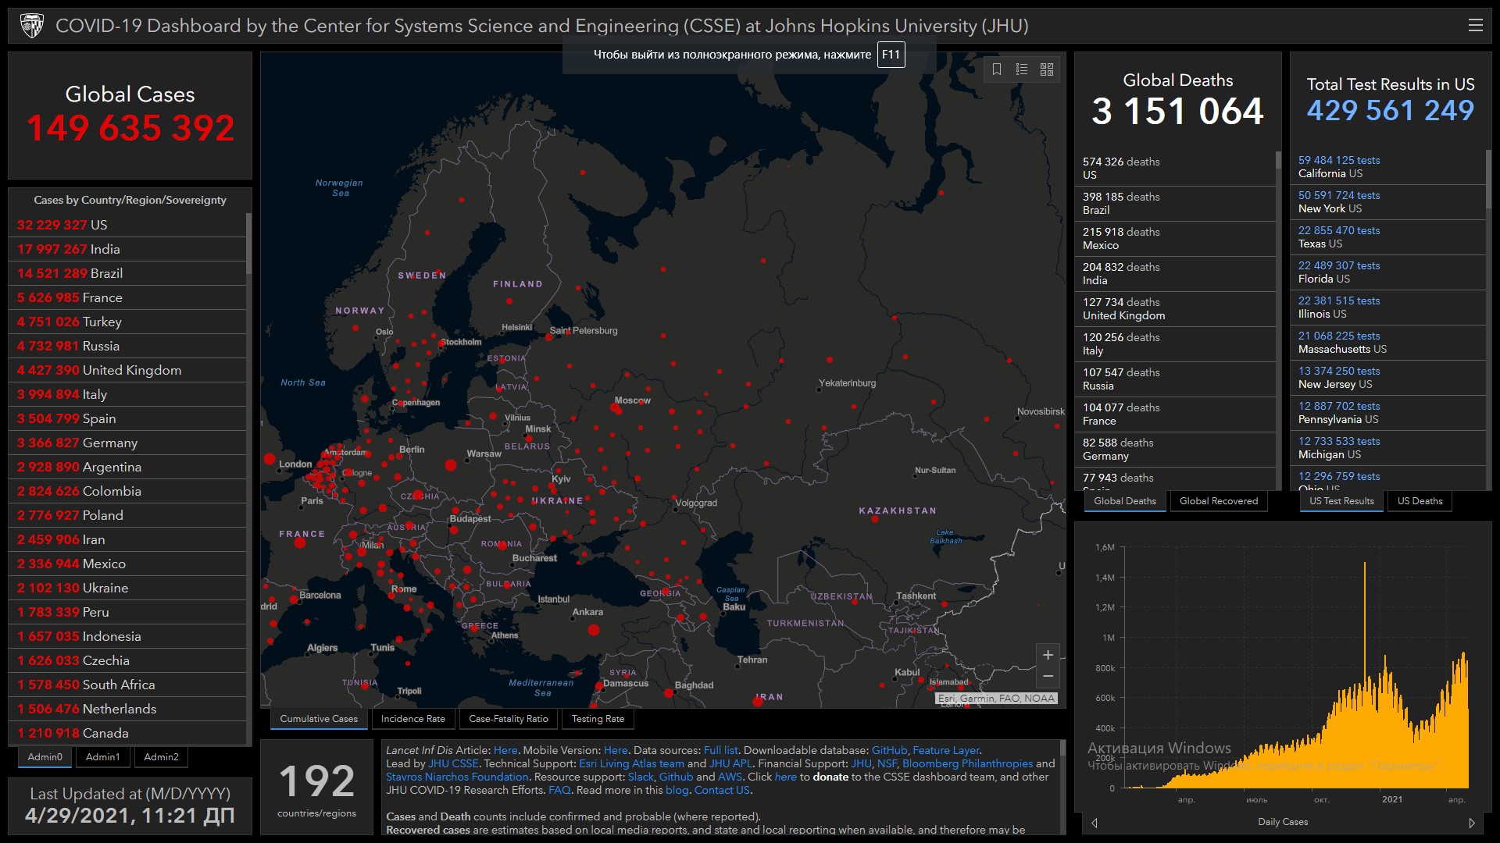
Task: Zoom in on the map with plus
Action: point(1048,655)
